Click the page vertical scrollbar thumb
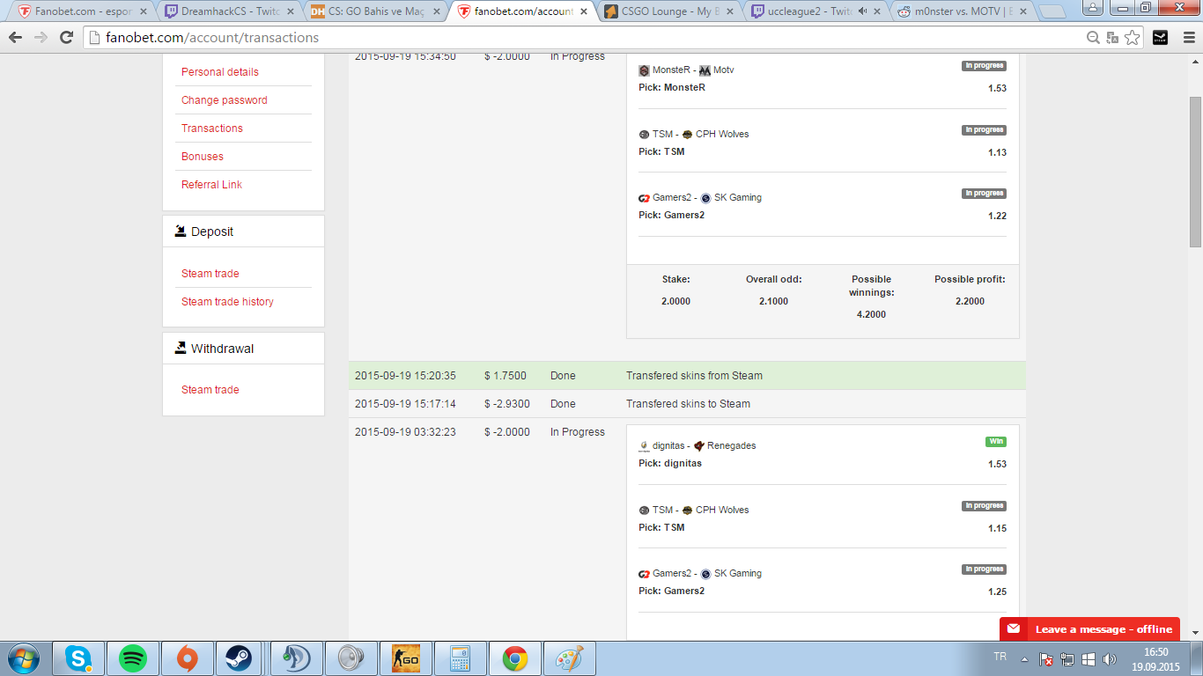 (x=1195, y=172)
